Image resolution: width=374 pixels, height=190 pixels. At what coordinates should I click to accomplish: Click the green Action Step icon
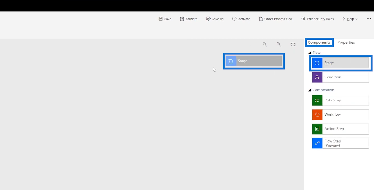click(x=317, y=129)
